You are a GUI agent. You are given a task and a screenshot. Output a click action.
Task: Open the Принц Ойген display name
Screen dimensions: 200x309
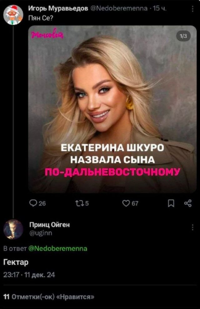[x=49, y=225]
